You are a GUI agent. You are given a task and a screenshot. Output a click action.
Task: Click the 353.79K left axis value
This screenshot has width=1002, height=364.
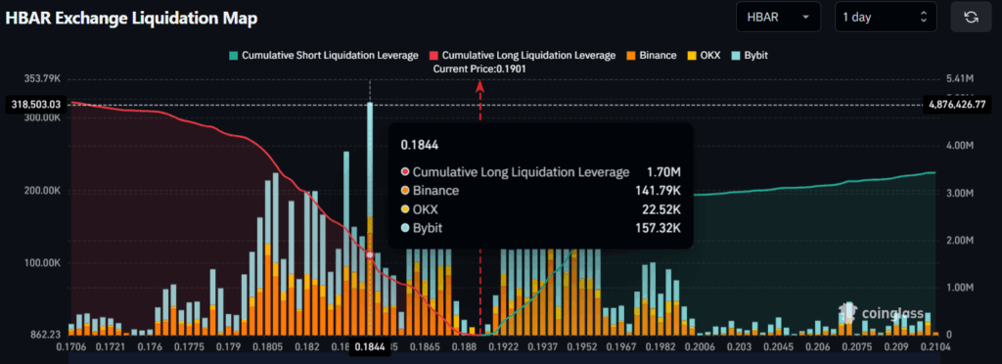click(41, 78)
